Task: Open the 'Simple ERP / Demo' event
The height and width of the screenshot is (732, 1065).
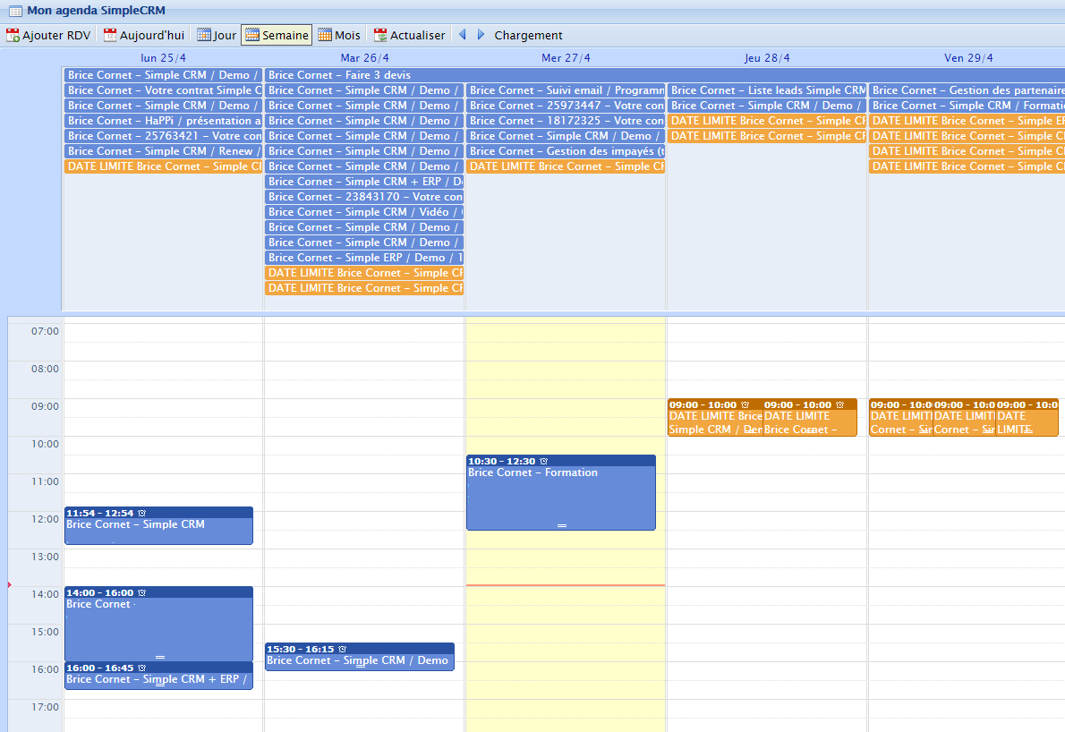Action: pyautogui.click(x=364, y=258)
